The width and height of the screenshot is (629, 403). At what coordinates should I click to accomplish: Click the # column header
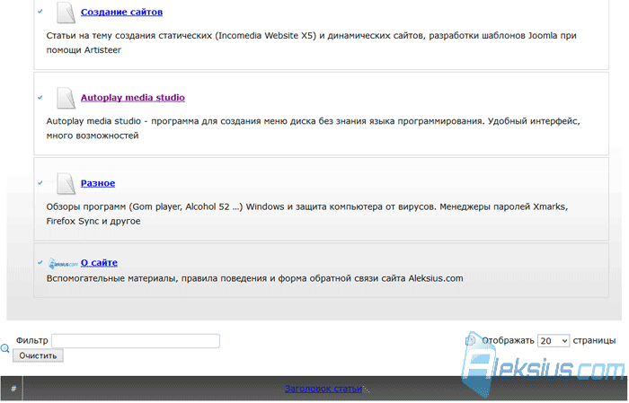(x=13, y=389)
